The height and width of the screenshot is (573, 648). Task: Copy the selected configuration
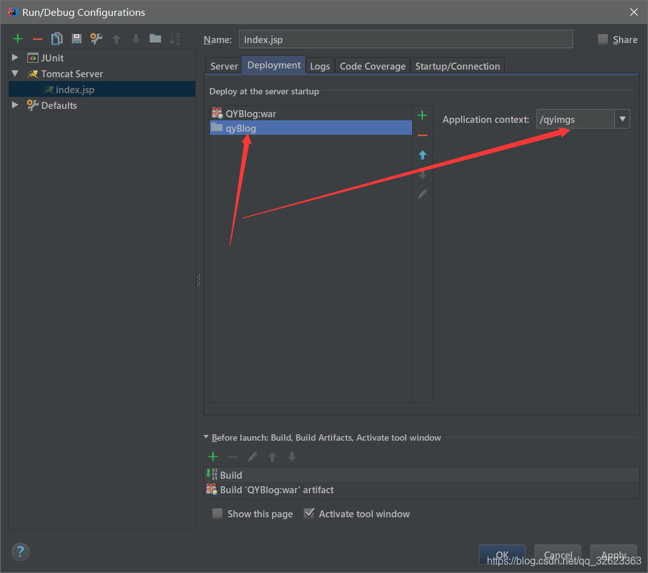(56, 39)
